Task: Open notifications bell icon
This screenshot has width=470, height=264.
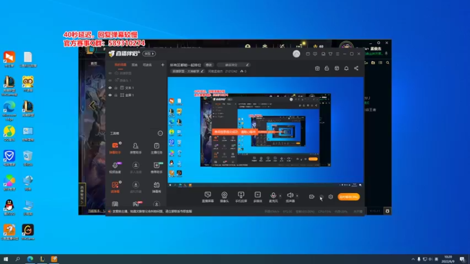Action: tap(346, 68)
